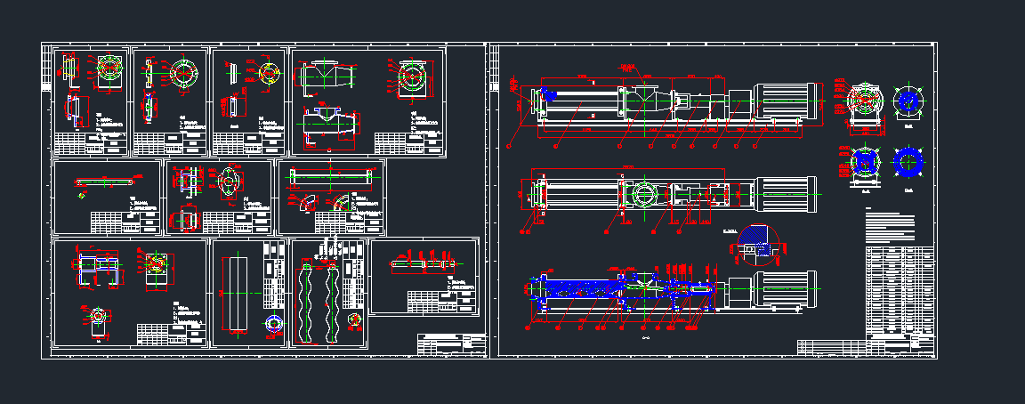Select the title block of the left sheet
The height and width of the screenshot is (404, 1025).
tap(451, 343)
